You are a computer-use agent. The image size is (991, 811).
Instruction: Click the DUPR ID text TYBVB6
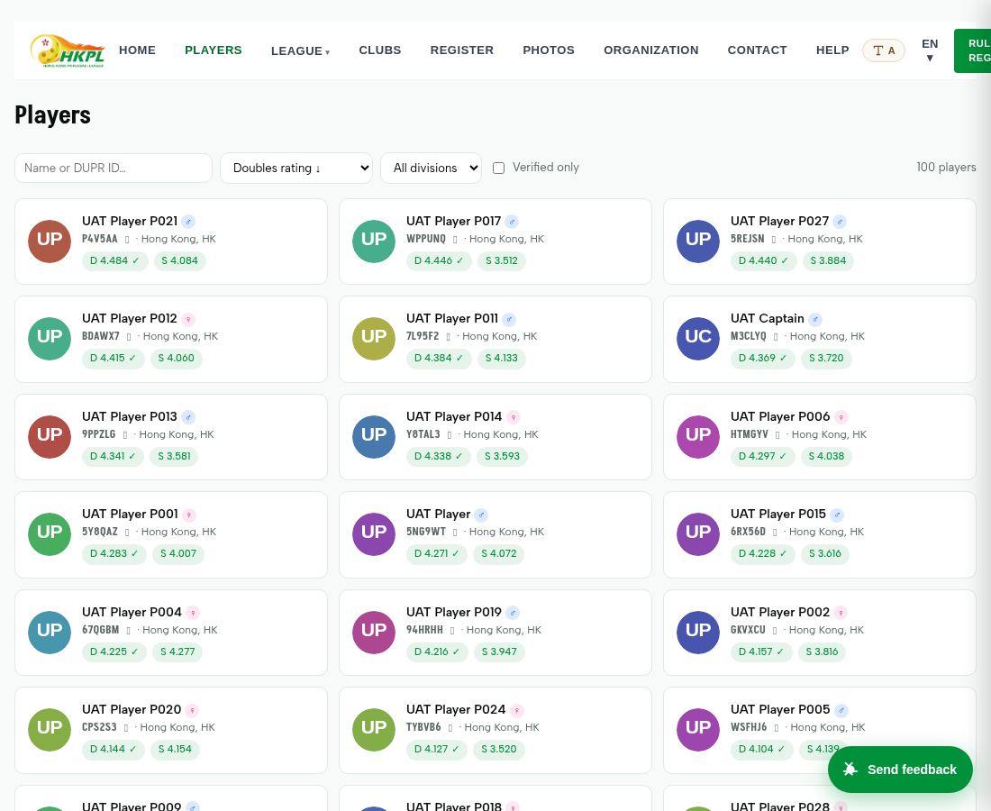click(x=423, y=727)
